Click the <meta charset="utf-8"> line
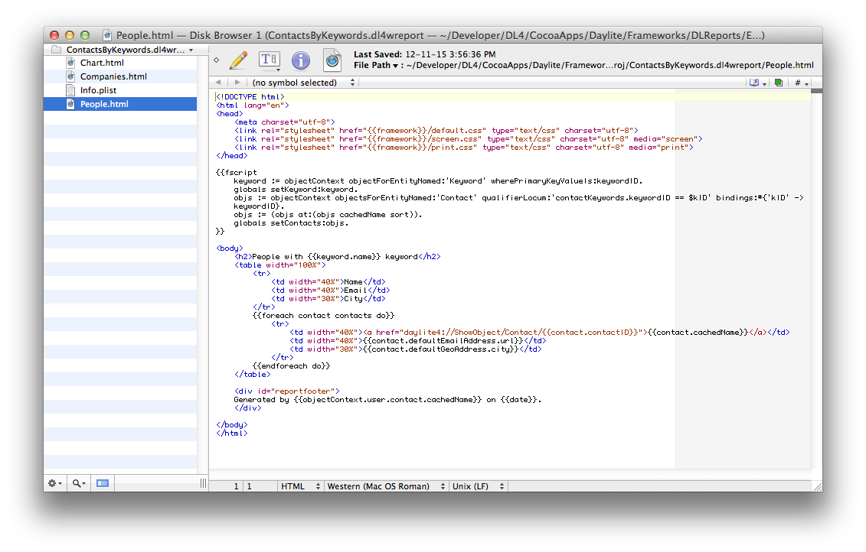The image size is (866, 552). 284,122
